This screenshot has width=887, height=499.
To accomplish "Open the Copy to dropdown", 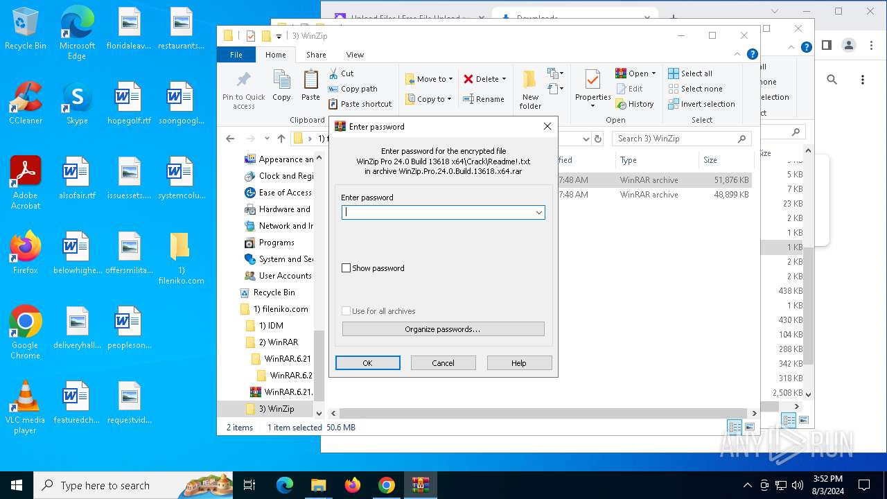I will click(x=429, y=99).
